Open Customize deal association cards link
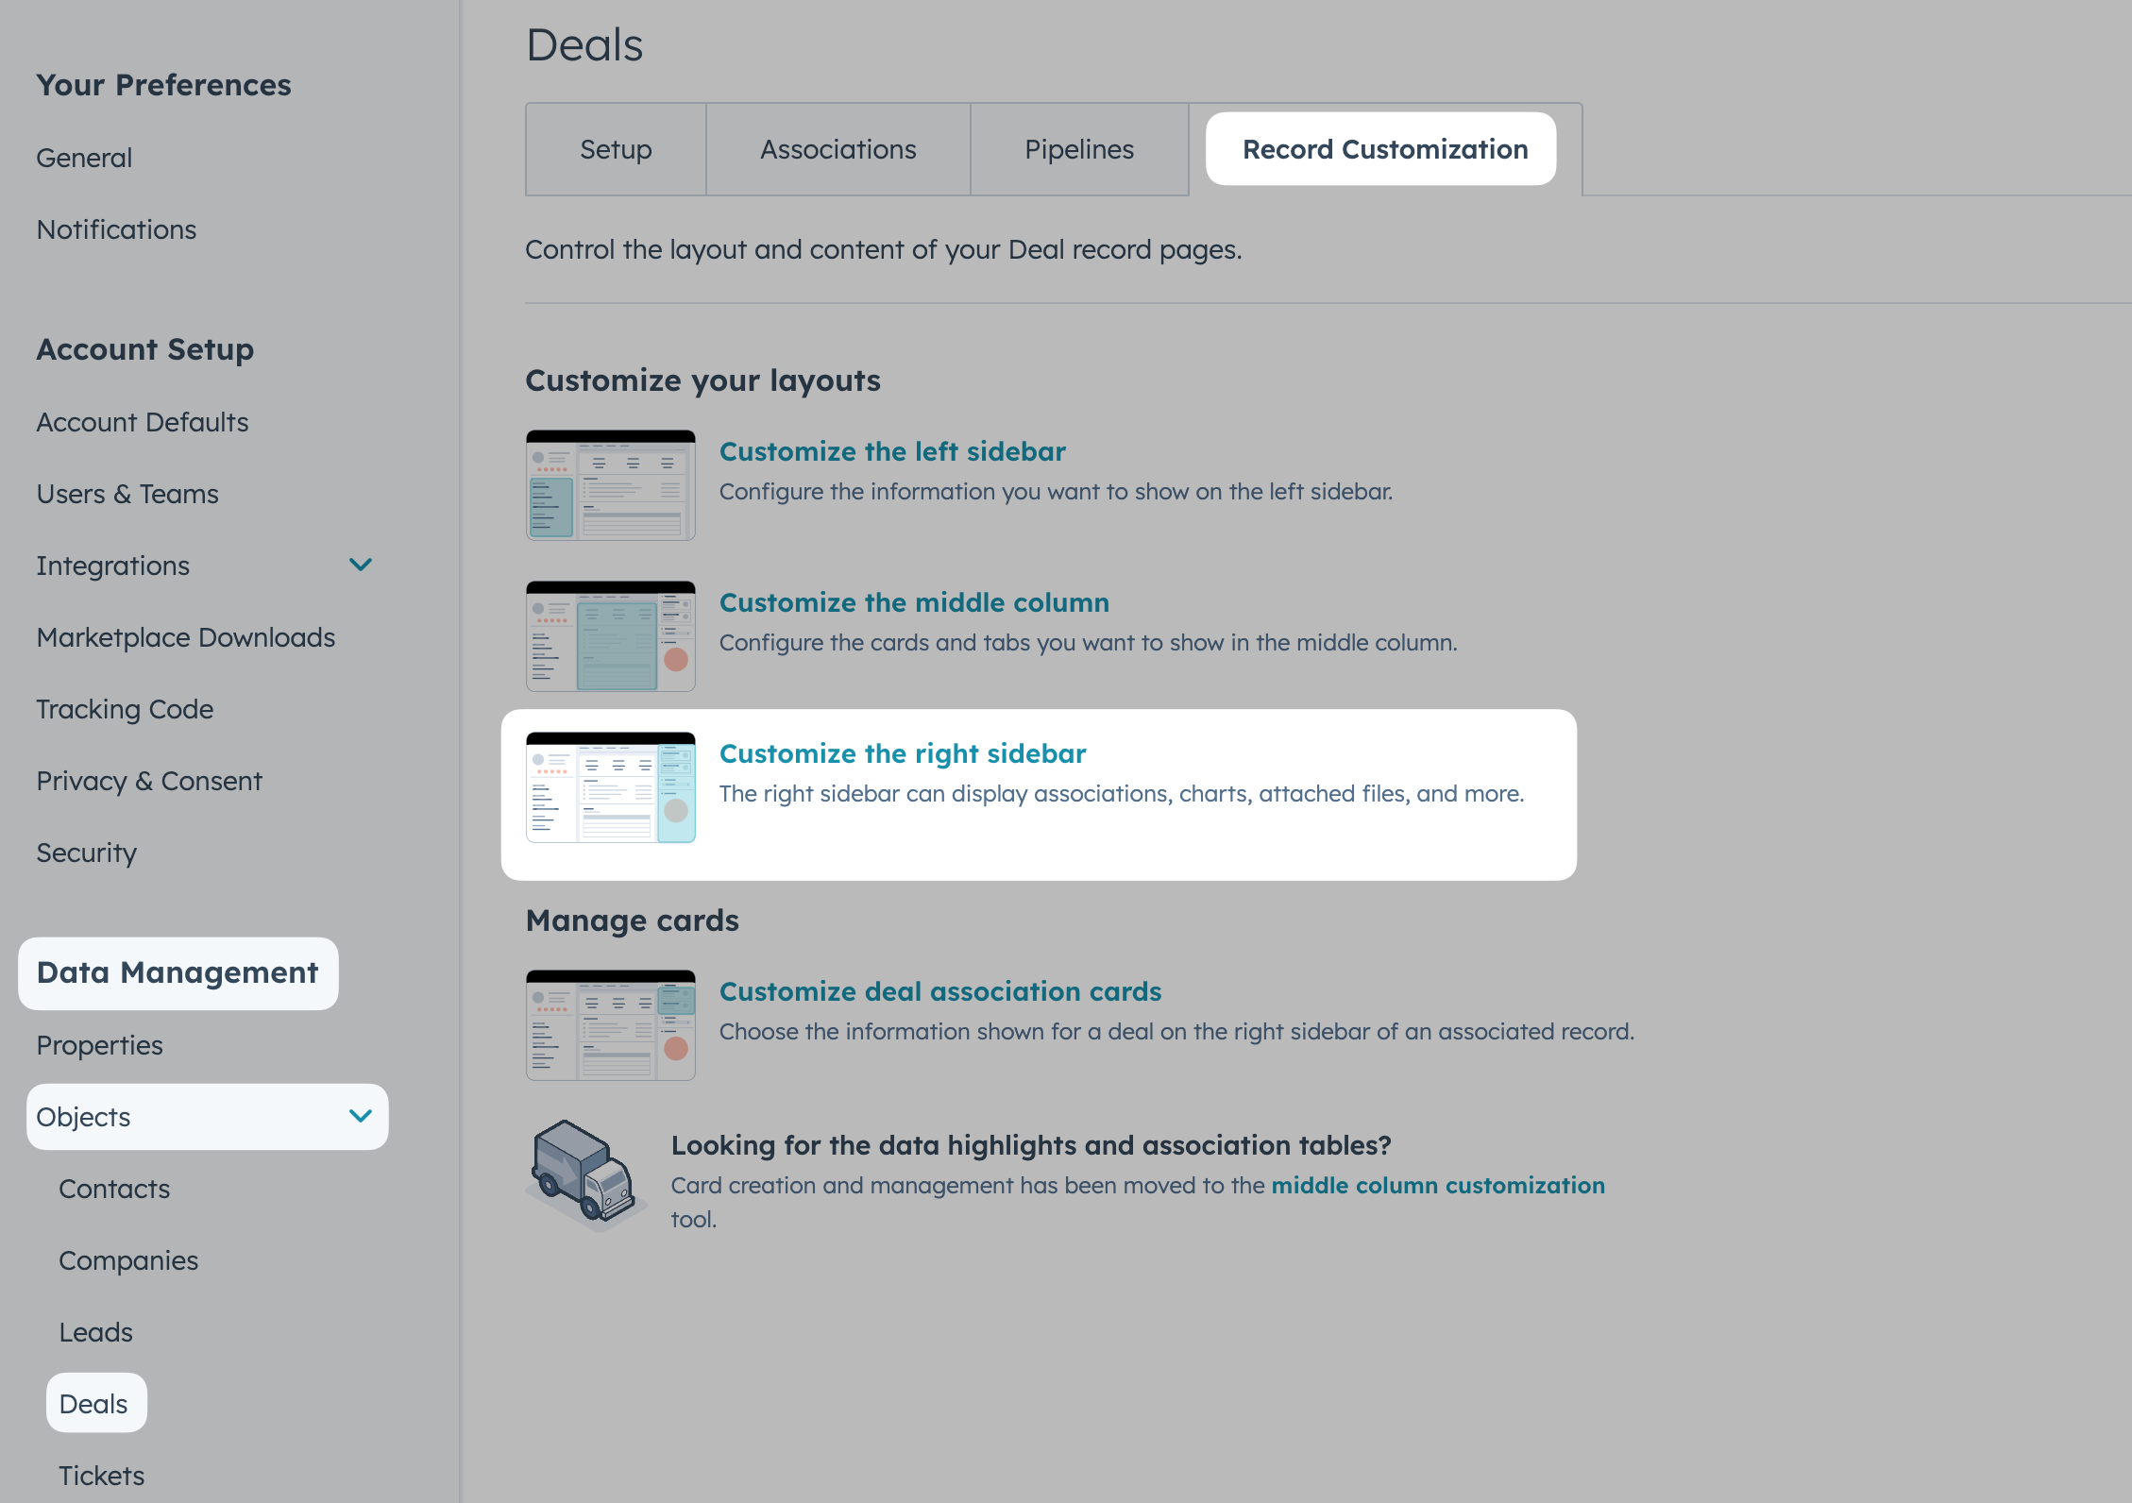 click(939, 991)
